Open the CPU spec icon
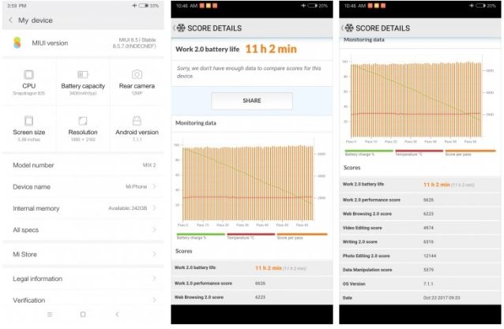 pos(28,74)
